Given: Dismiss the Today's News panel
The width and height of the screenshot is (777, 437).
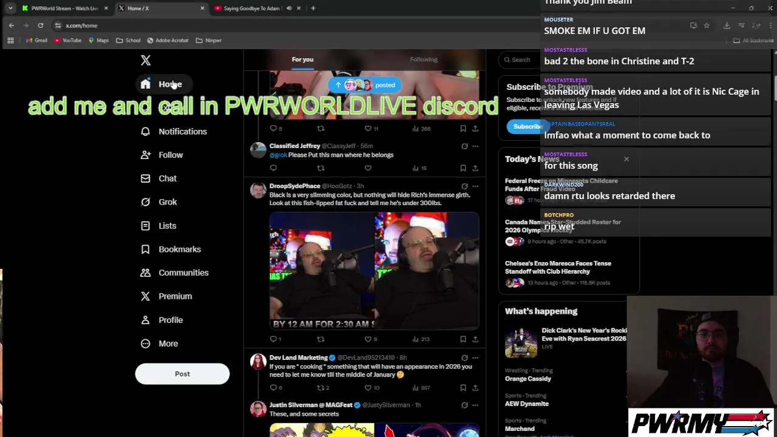Looking at the screenshot, I should point(626,160).
